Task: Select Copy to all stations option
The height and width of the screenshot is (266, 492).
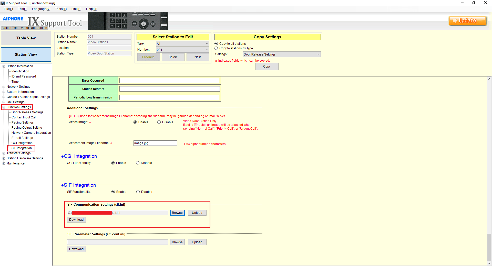Action: pyautogui.click(x=216, y=44)
